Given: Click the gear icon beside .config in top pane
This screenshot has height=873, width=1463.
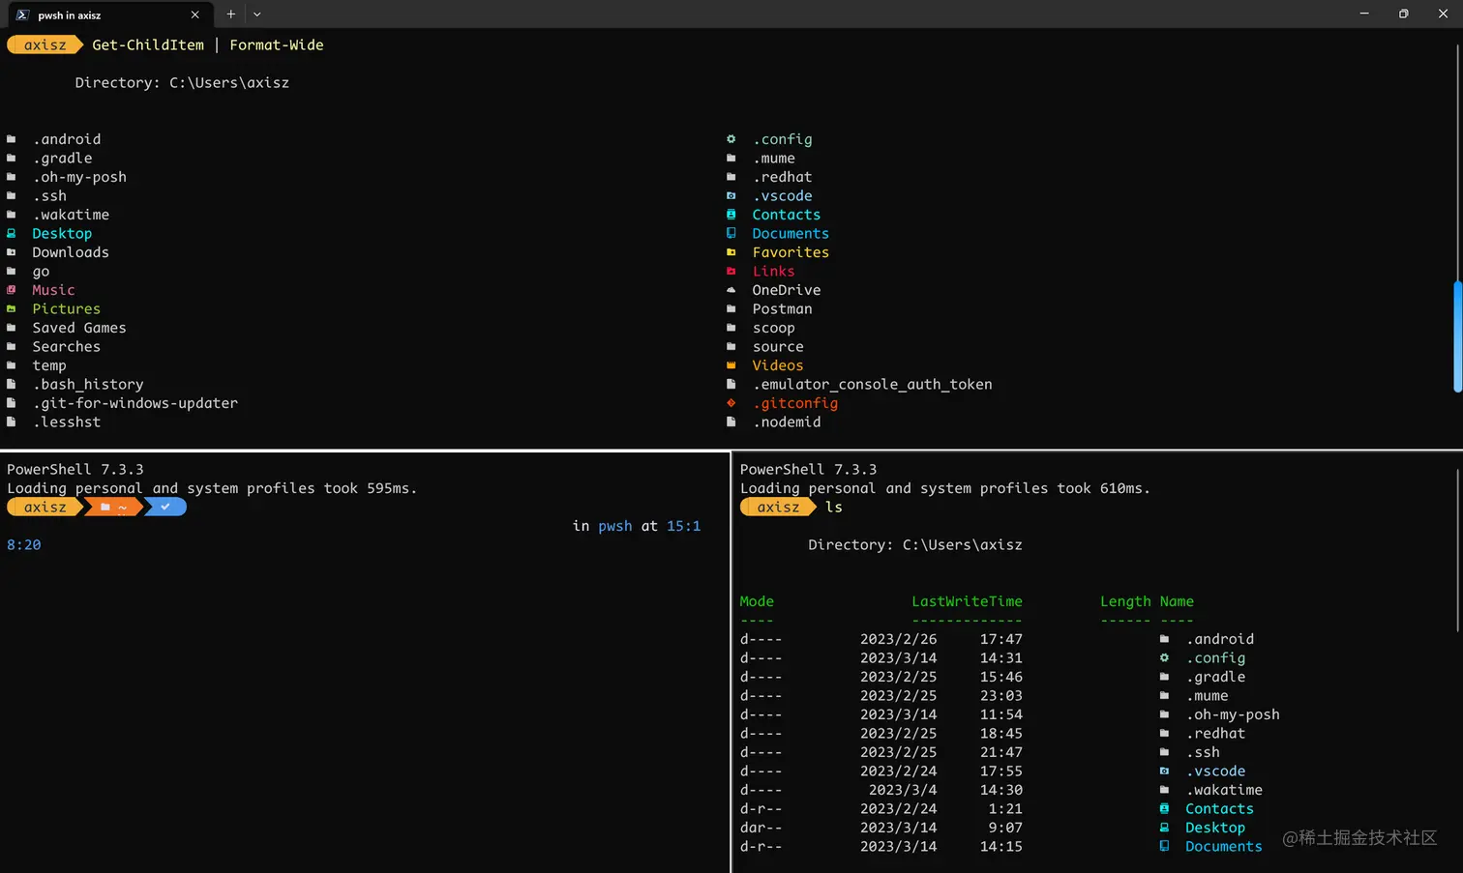Looking at the screenshot, I should pos(731,139).
